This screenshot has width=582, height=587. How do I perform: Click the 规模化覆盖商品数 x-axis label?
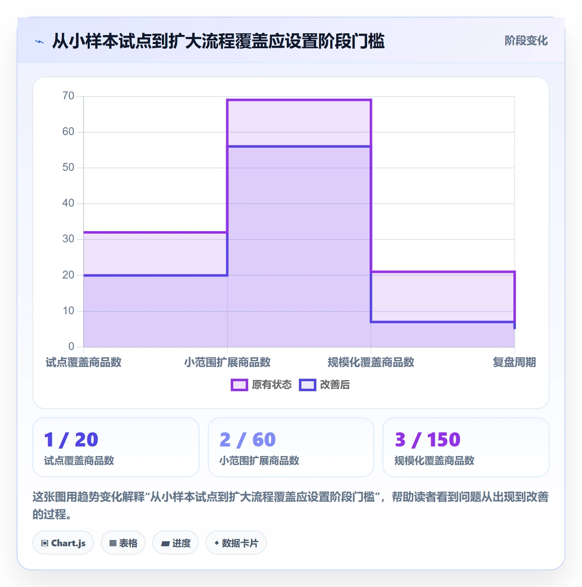coord(371,362)
